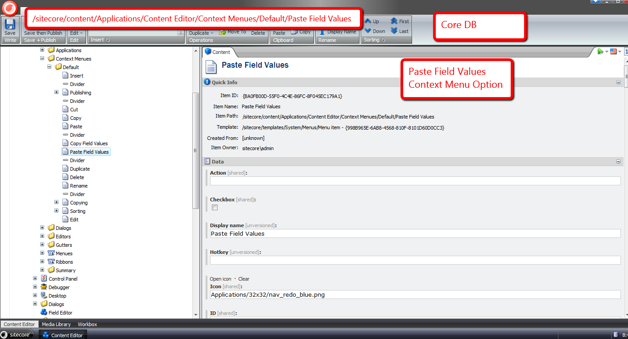
Task: Click the First sorting icon
Action: tap(394, 21)
